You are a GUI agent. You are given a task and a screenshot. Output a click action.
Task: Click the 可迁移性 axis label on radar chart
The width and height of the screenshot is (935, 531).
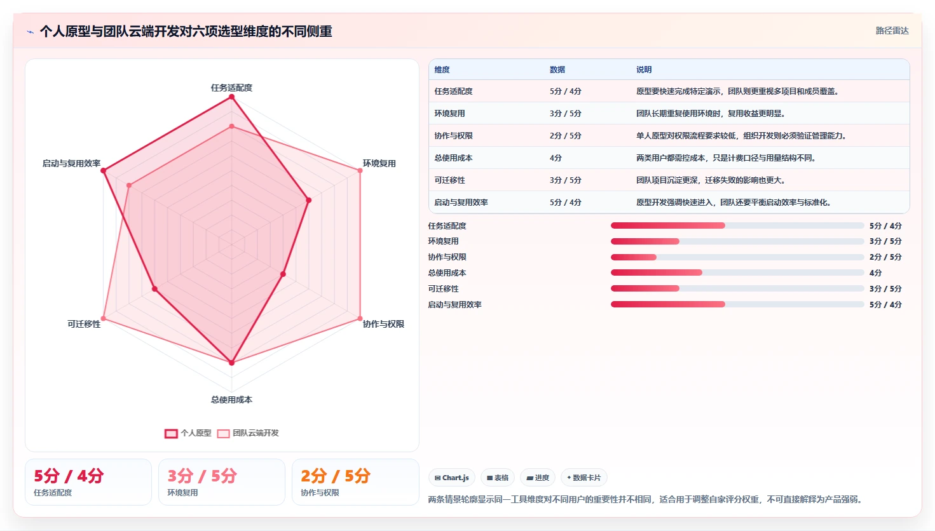click(84, 324)
